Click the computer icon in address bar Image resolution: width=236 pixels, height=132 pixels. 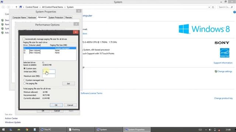21,7
